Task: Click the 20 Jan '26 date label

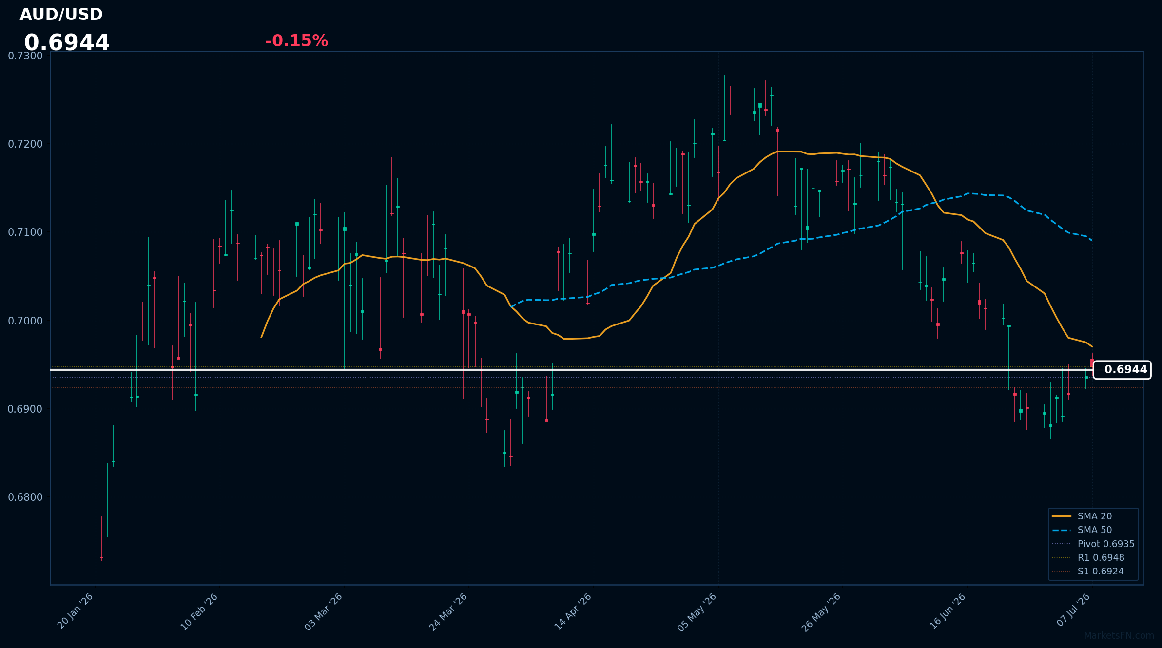Action: pos(75,611)
